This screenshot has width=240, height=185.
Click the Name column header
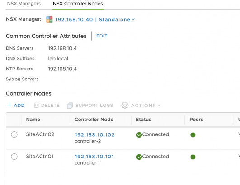tap(33, 120)
